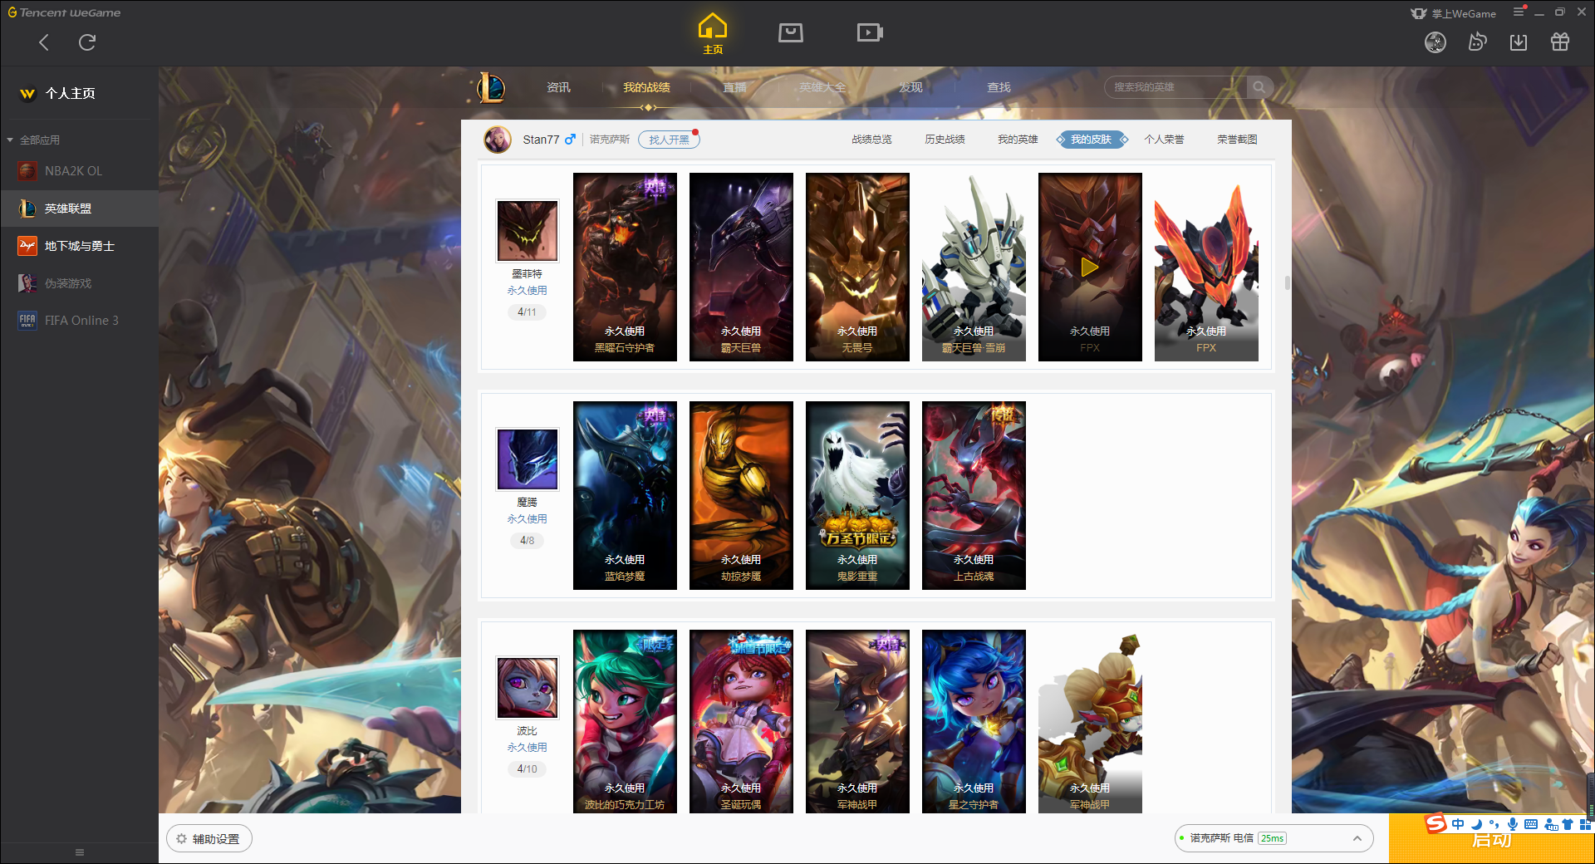
Task: Refresh the page with the reload icon
Action: [87, 42]
